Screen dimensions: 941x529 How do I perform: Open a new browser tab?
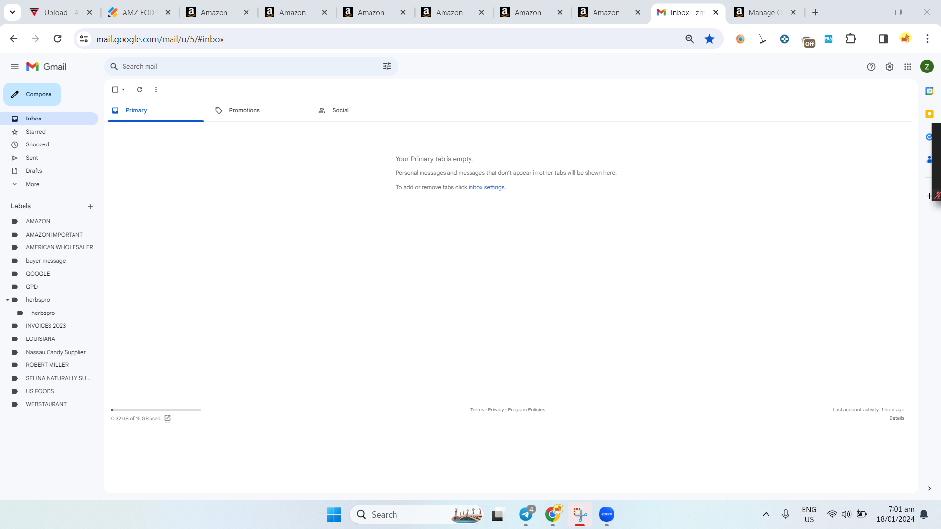(x=815, y=12)
